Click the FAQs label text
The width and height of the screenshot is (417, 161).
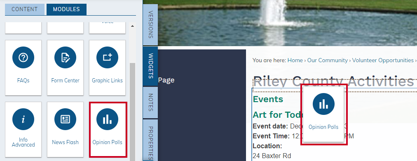pos(23,80)
